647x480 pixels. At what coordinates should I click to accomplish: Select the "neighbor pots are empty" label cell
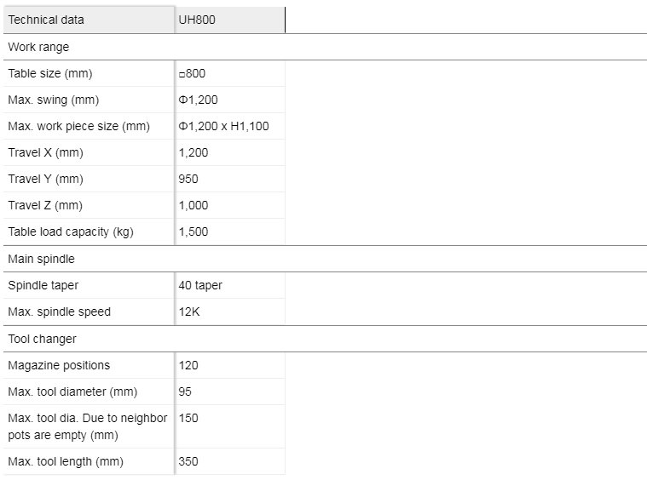[x=87, y=426]
